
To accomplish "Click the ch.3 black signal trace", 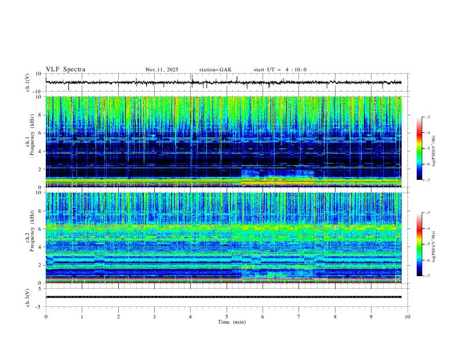I will pos(224,297).
